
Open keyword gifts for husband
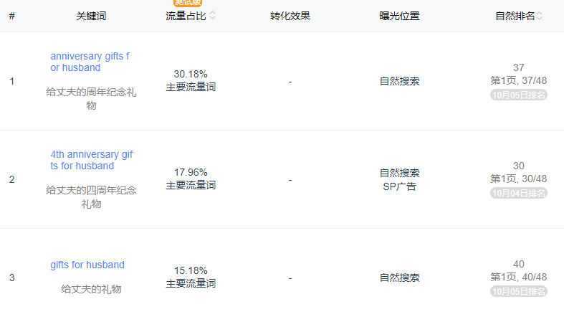point(87,265)
